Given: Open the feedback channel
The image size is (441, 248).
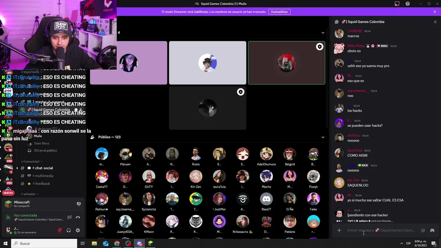Looking at the screenshot, I should 43,184.
